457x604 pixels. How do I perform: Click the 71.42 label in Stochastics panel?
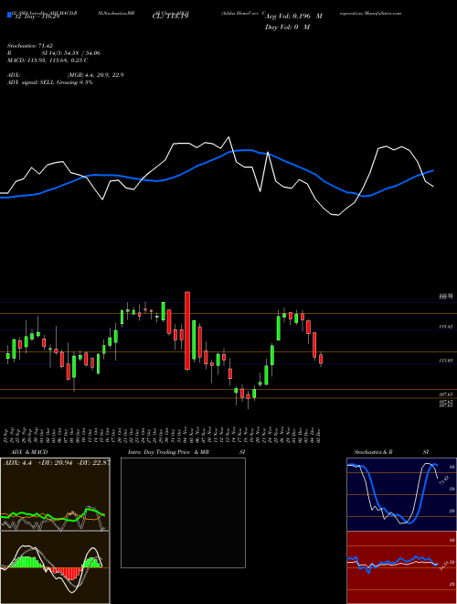pos(443,481)
